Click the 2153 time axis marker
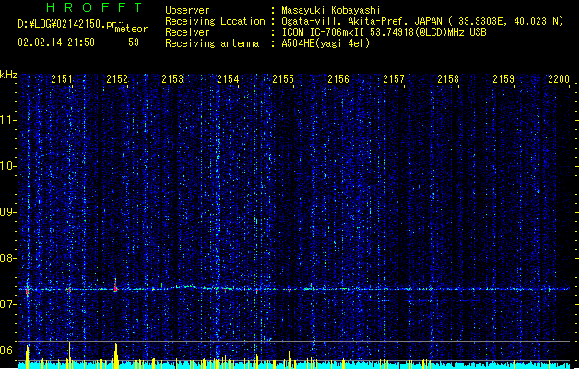 172,79
